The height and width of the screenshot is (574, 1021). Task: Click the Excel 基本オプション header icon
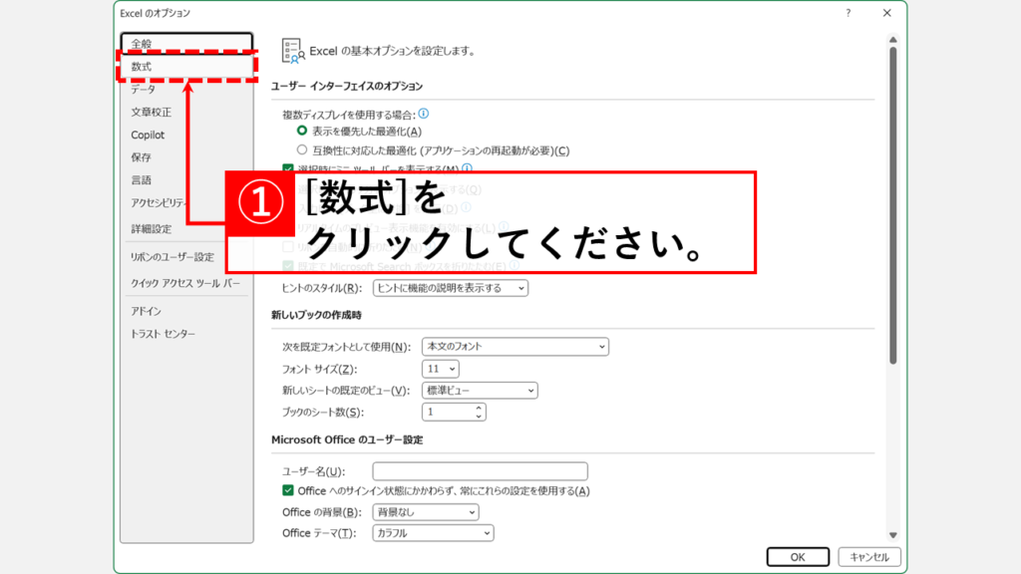pyautogui.click(x=293, y=51)
